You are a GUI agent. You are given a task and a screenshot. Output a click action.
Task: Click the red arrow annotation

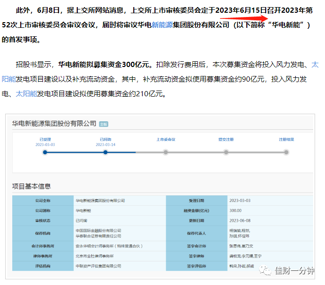[x=244, y=18]
